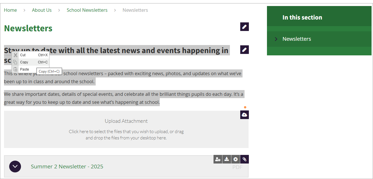Screen dimensions: 373x179
Task: Click the pencil edit icon beside Newsletters title
Action: click(x=244, y=27)
